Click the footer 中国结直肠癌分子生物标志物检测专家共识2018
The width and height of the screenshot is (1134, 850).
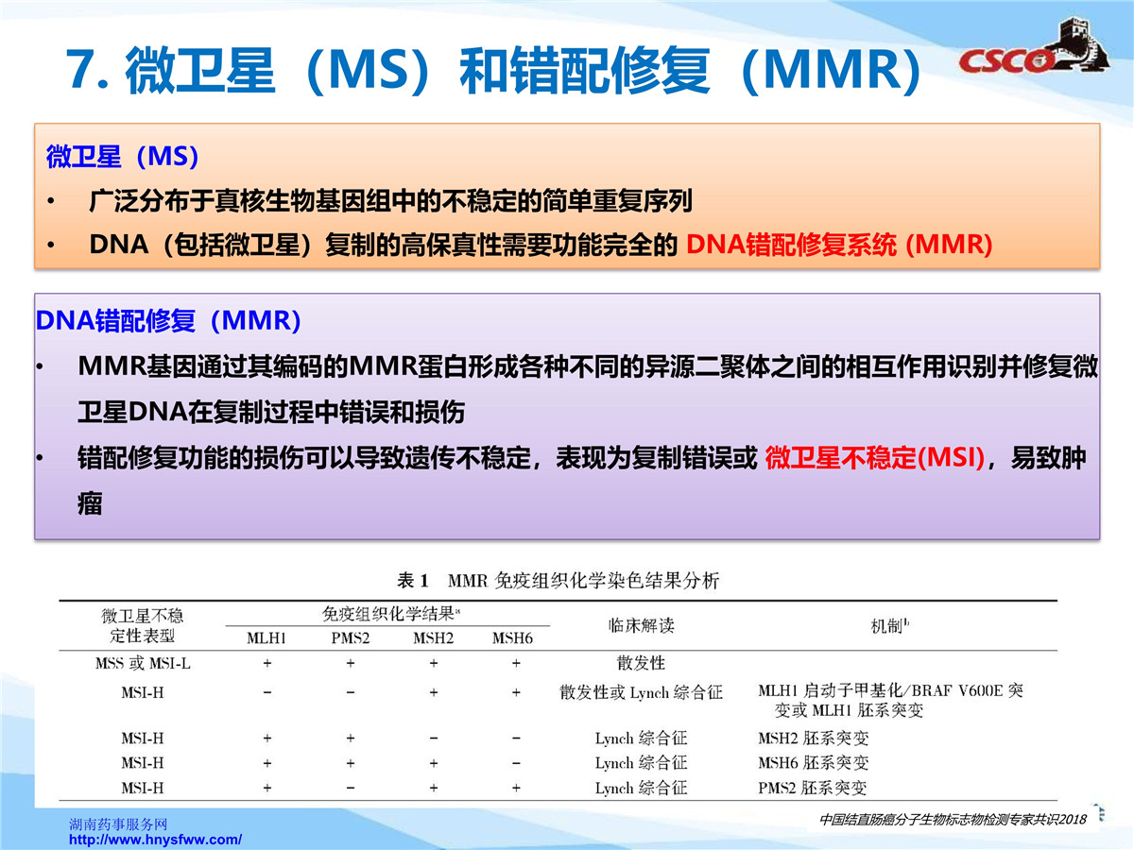954,818
